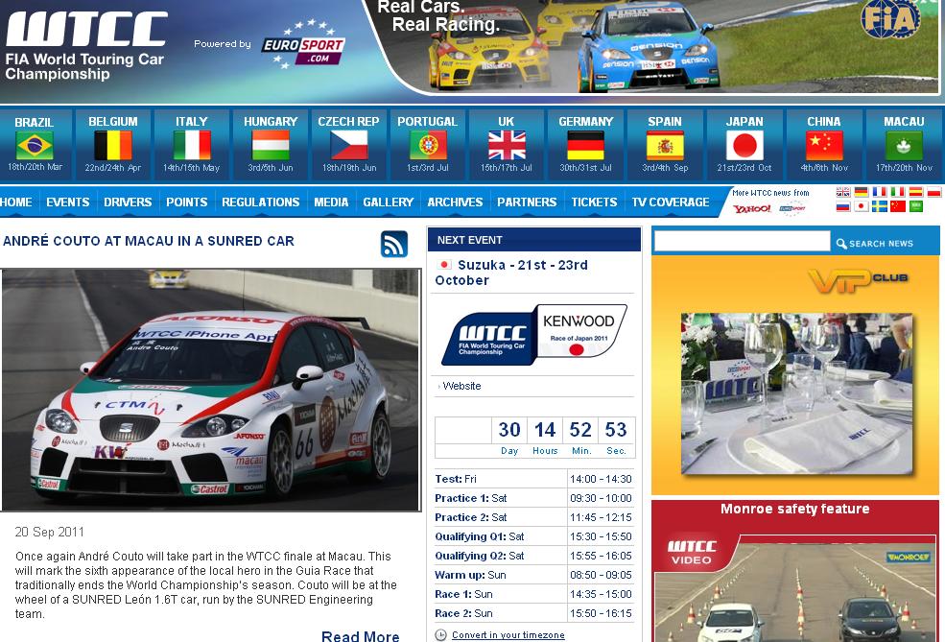Open the DRIVERS menu
The height and width of the screenshot is (642, 945).
pyautogui.click(x=128, y=202)
